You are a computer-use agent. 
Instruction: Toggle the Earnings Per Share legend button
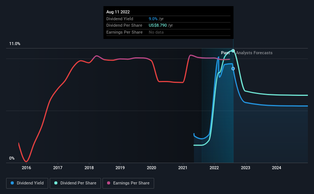[128, 183]
